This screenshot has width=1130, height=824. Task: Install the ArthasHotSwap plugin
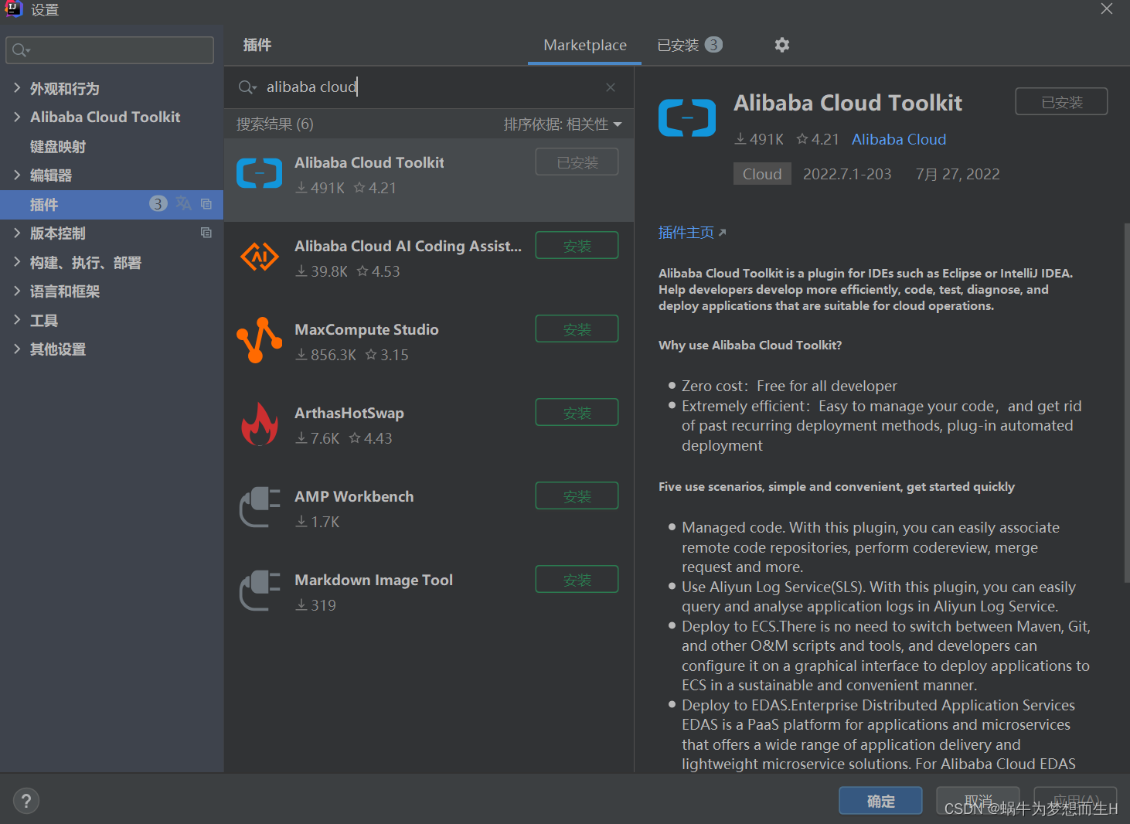point(577,413)
